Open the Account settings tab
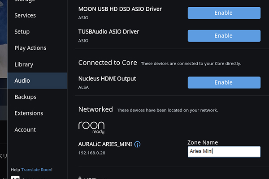This screenshot has height=179, width=269. tap(25, 129)
